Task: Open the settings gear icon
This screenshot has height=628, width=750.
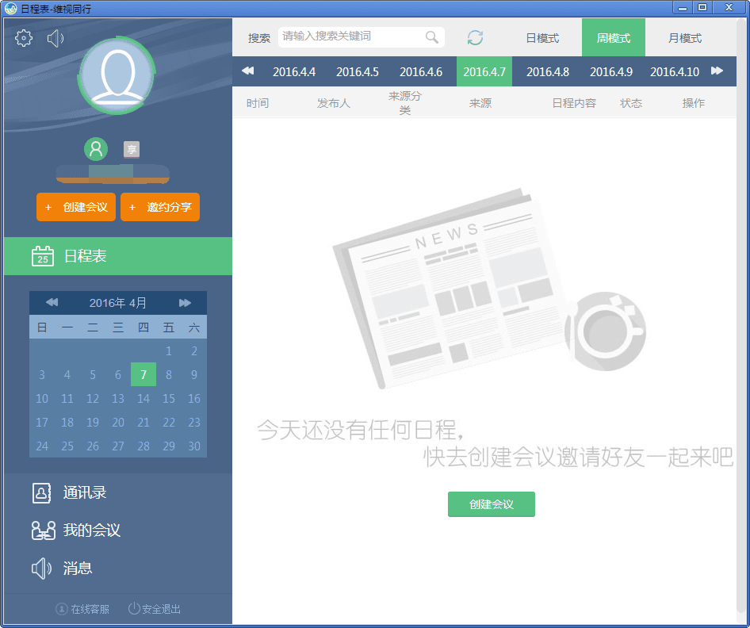Action: pyautogui.click(x=23, y=37)
